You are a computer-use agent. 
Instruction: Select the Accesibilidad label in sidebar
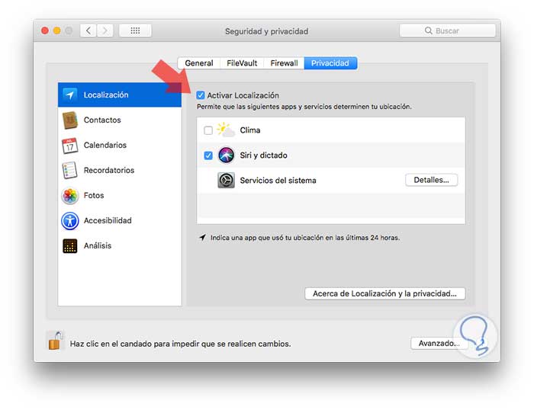[x=108, y=221]
